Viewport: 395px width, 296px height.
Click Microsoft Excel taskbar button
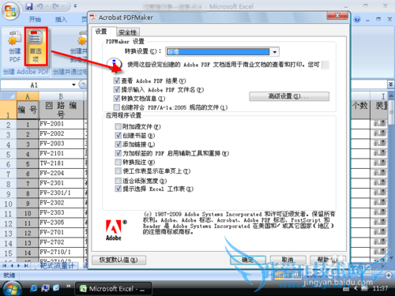tap(113, 289)
